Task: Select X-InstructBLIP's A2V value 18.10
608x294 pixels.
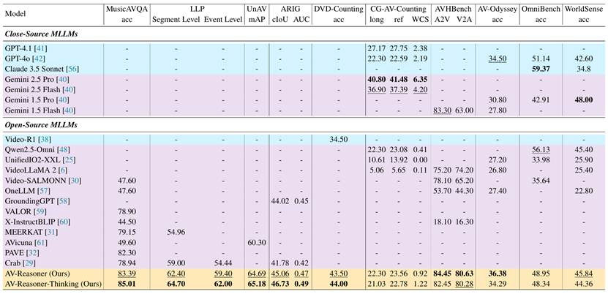Action: click(443, 222)
